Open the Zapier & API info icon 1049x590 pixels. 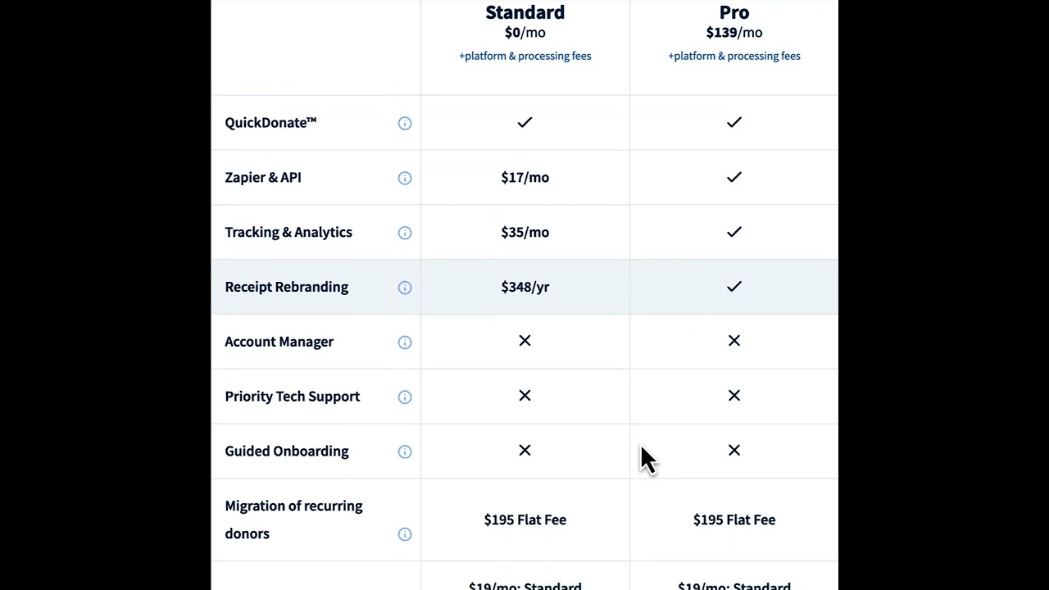pyautogui.click(x=405, y=178)
